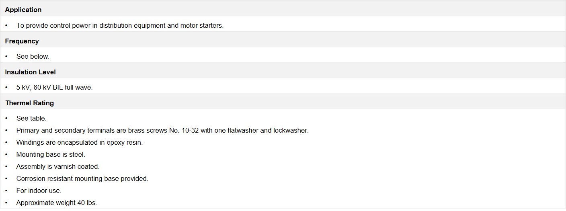Select the 5 kV, 60 kV BIL full wave text

pyautogui.click(x=54, y=87)
